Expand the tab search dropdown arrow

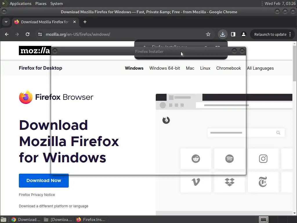pos(6,22)
